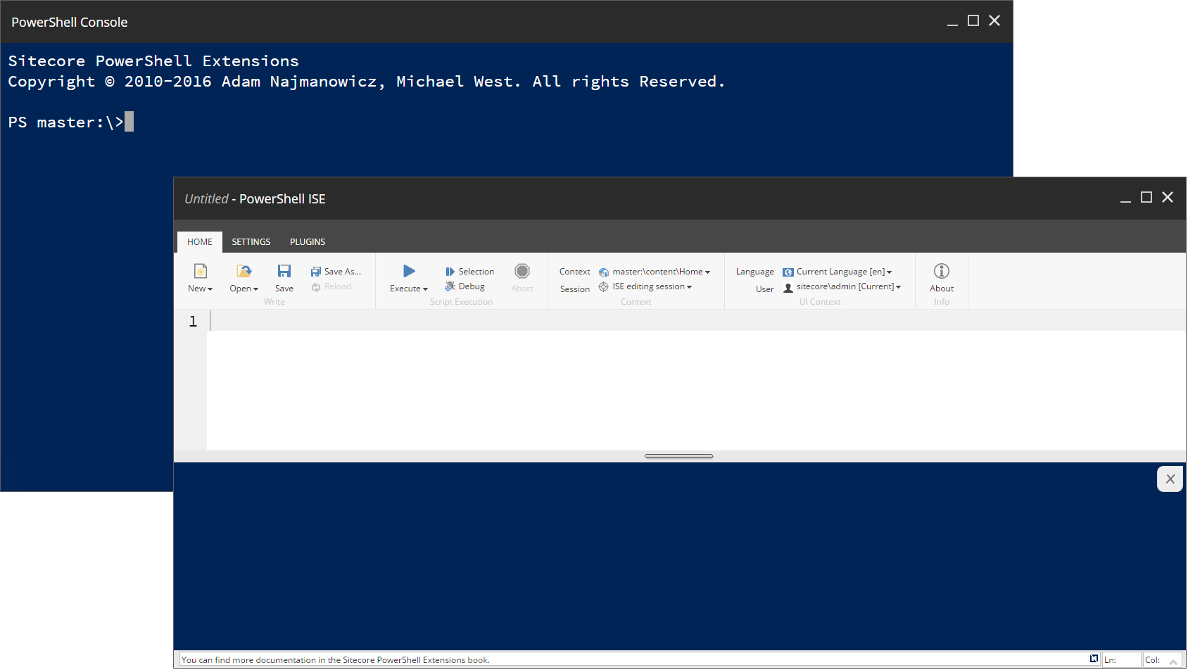1188x670 pixels.
Task: Click into the script editor line 1
Action: 697,322
